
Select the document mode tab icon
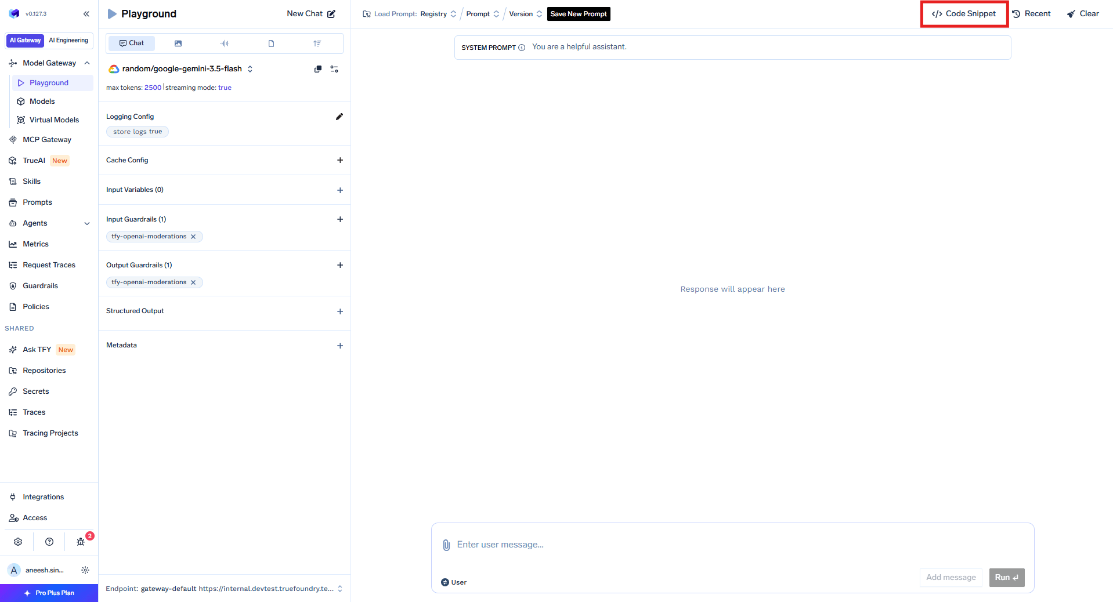tap(271, 43)
